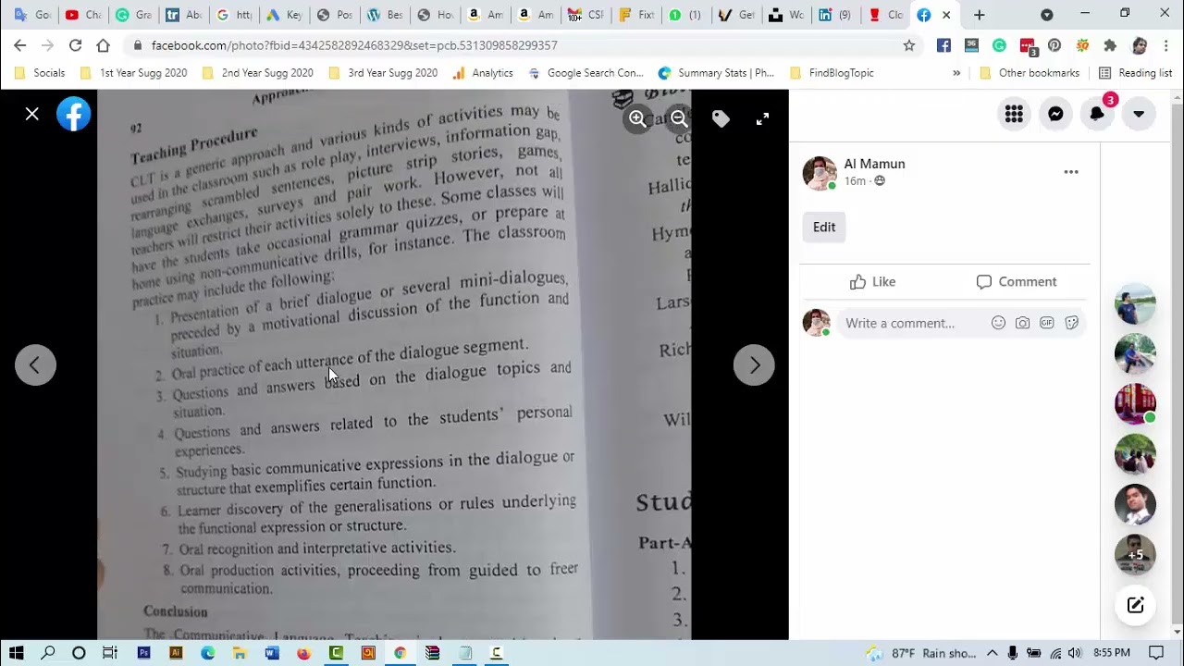
Task: Open Facebook notifications bell
Action: pyautogui.click(x=1097, y=114)
